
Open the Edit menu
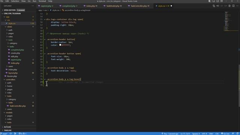click(7, 1)
